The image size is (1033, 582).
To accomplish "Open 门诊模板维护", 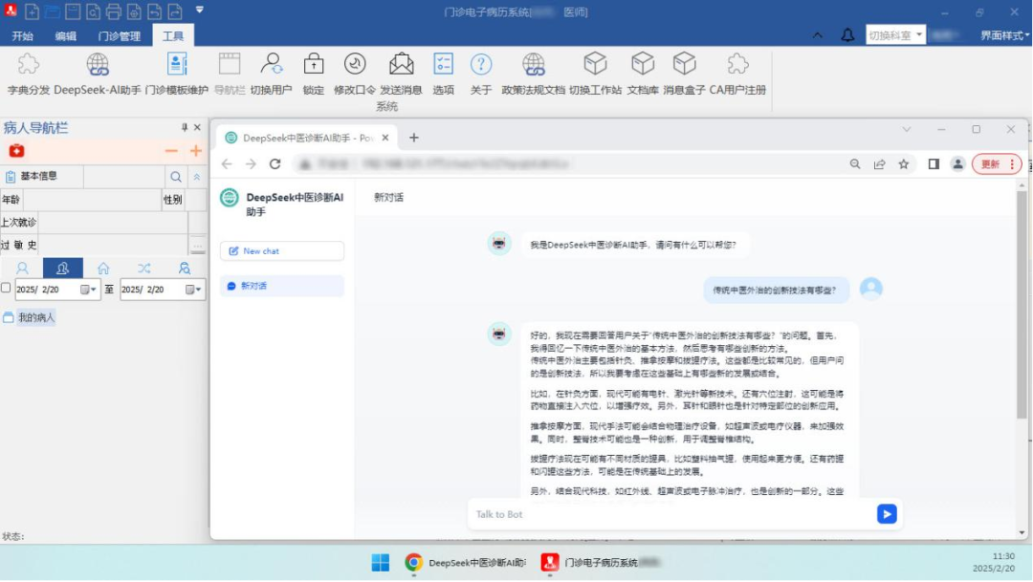I will pyautogui.click(x=177, y=74).
